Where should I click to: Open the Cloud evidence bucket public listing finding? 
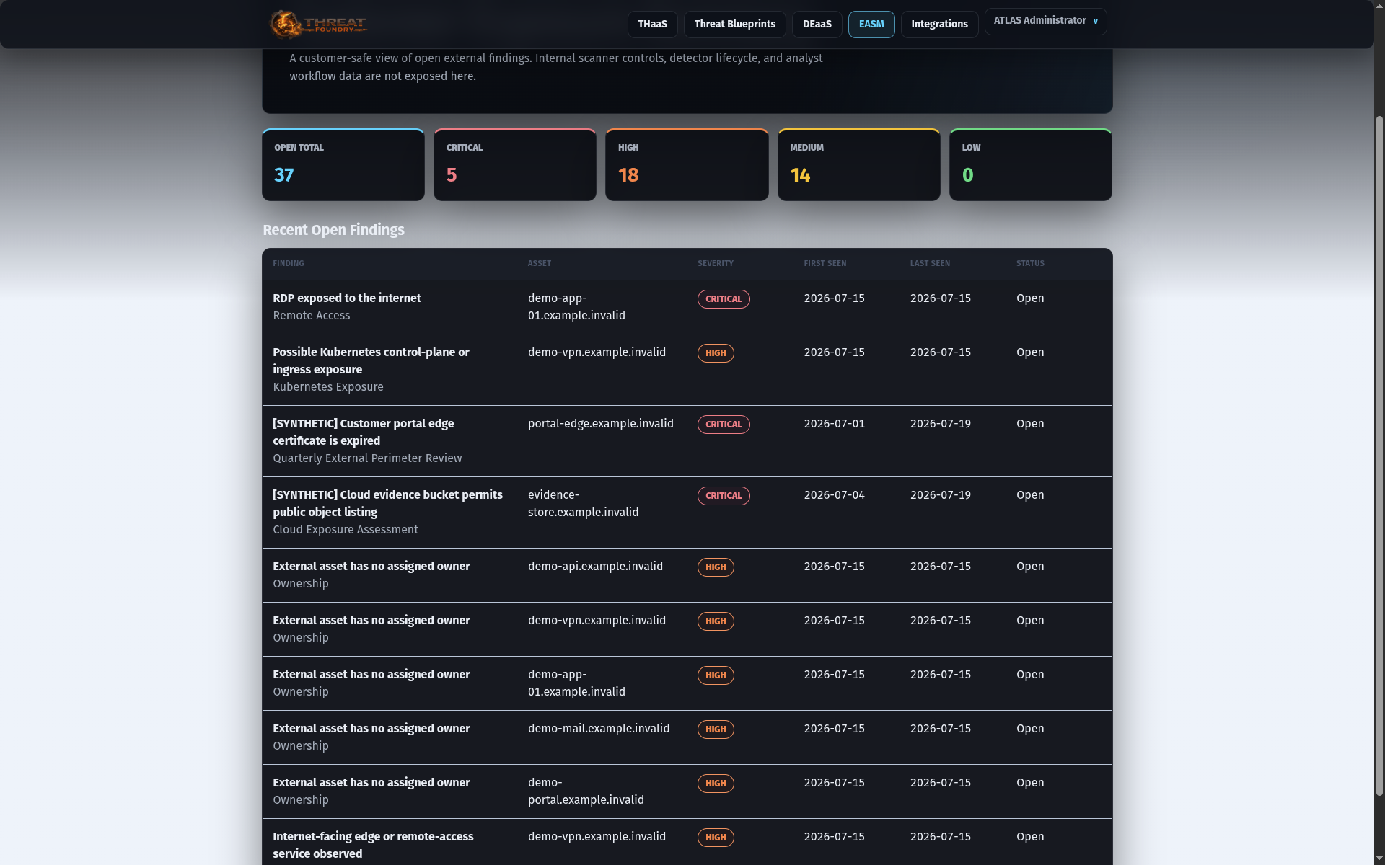pyautogui.click(x=387, y=503)
